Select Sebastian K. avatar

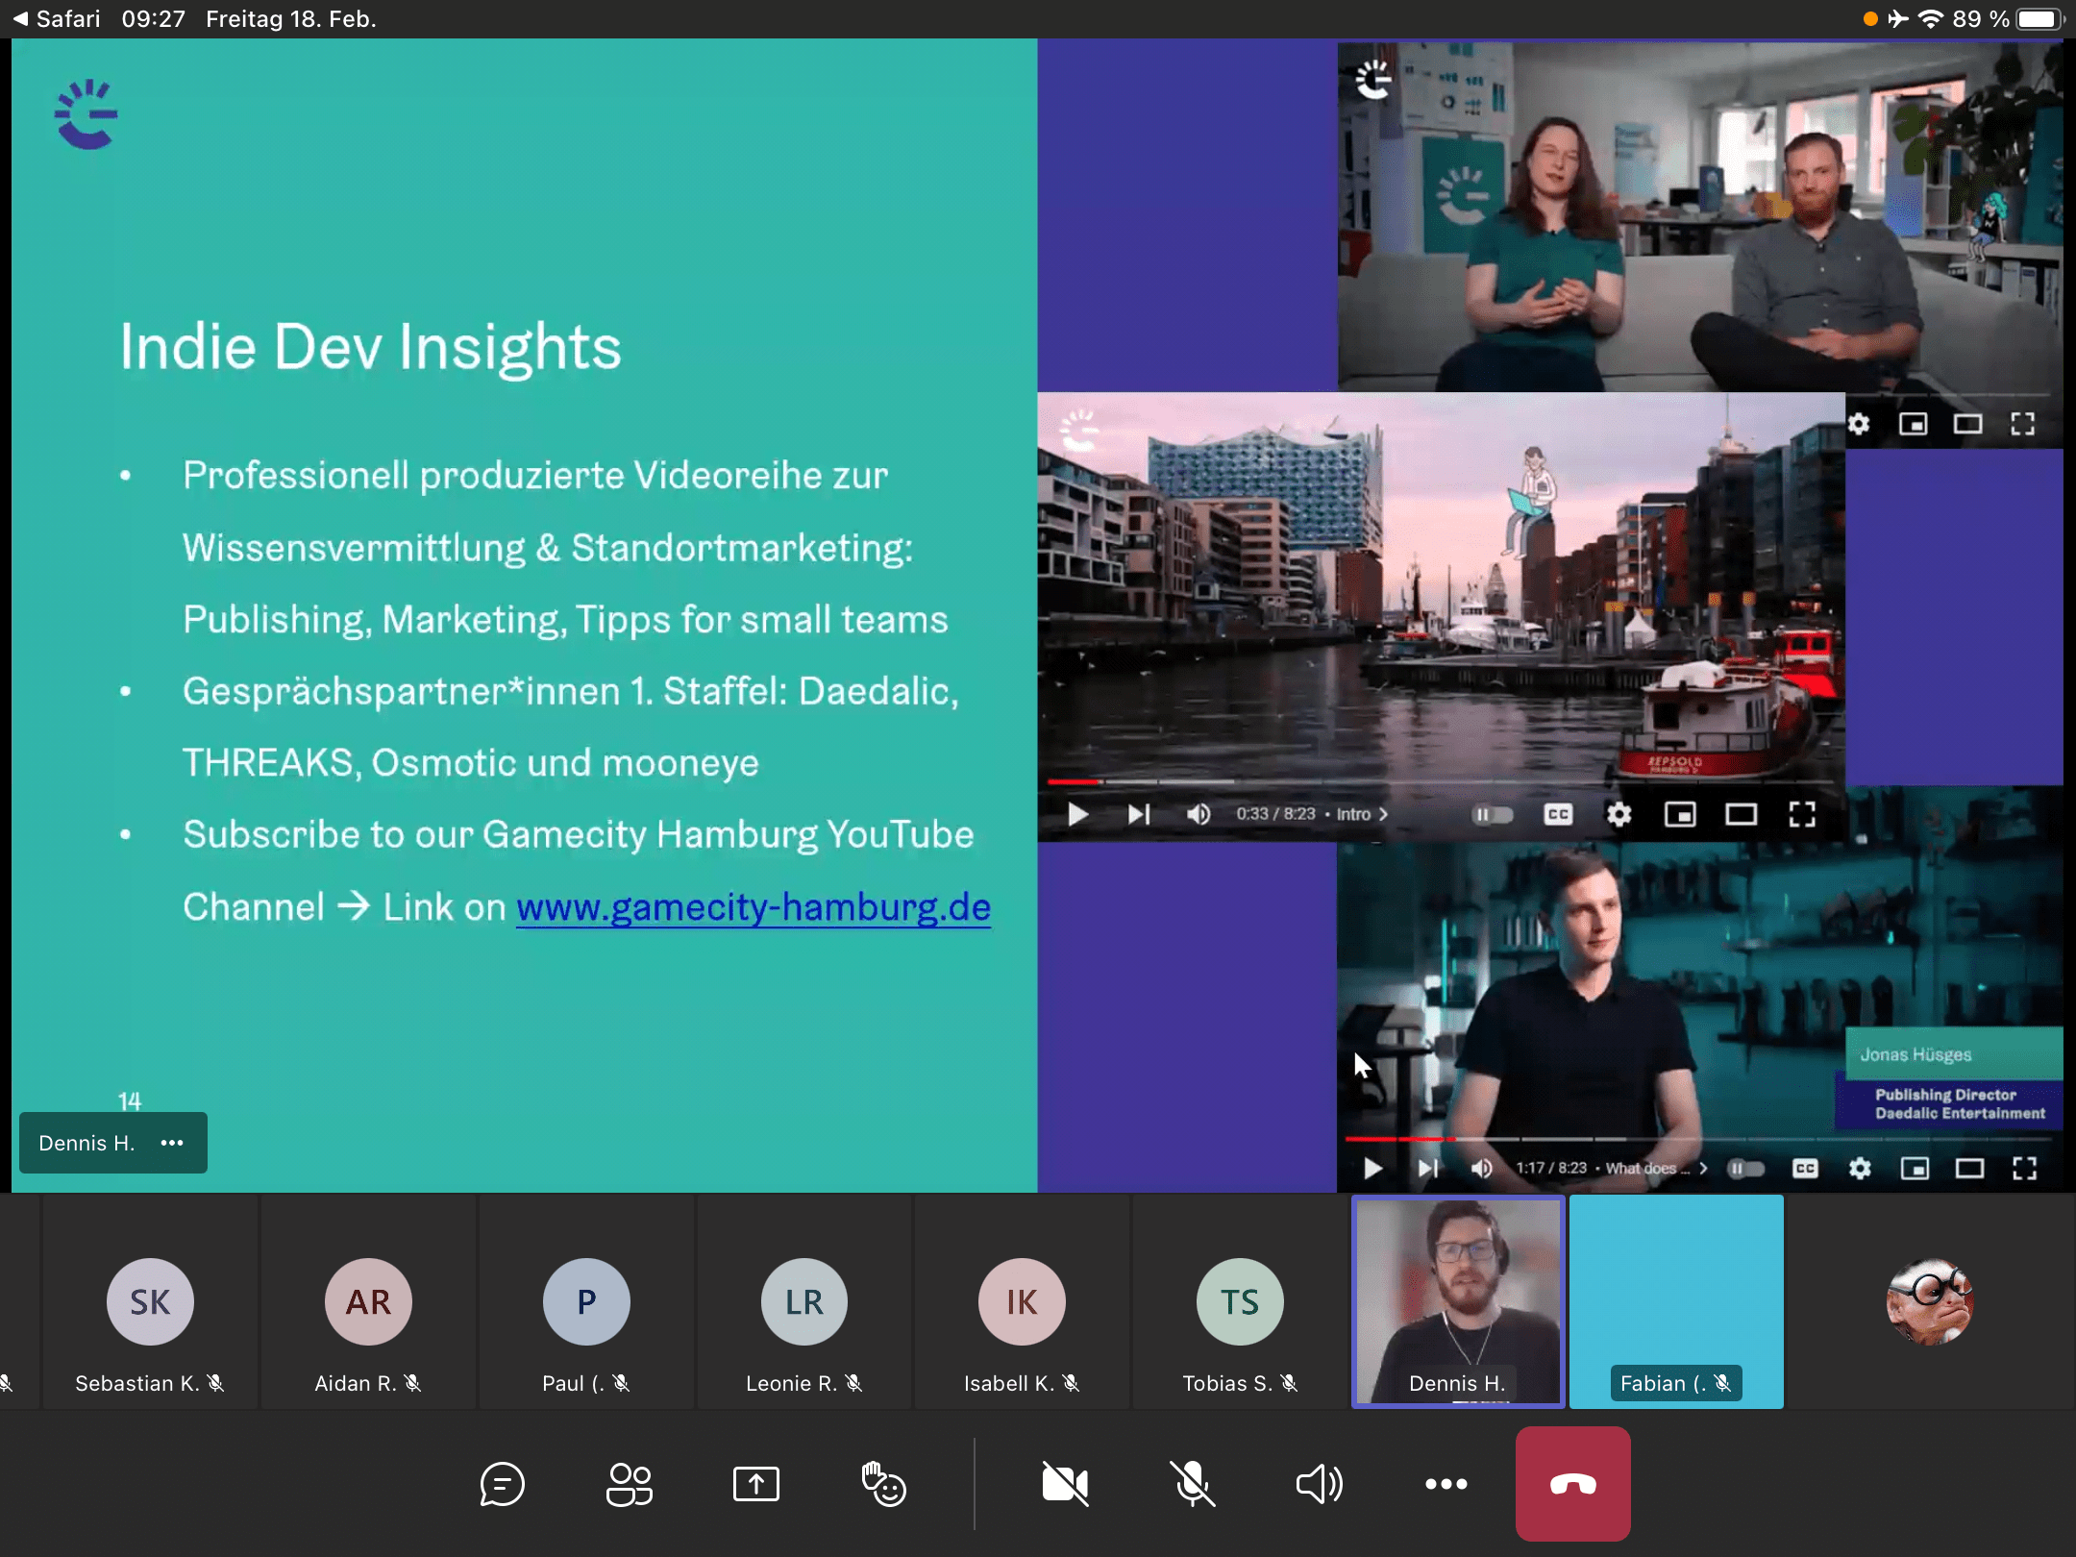coord(150,1301)
